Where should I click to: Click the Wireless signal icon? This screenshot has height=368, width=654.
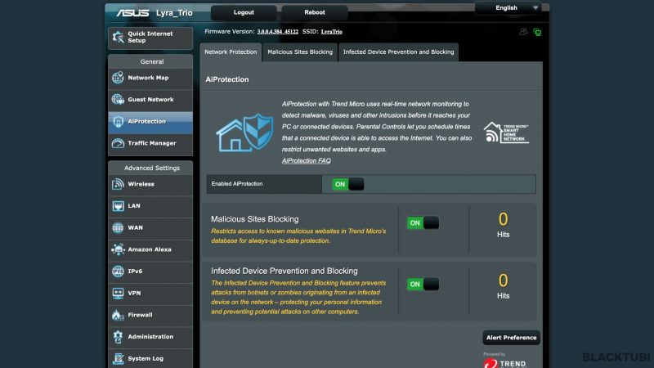click(118, 184)
